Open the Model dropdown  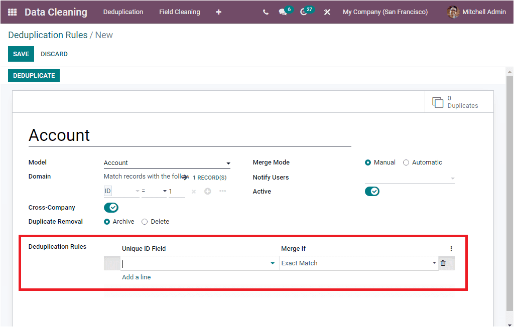point(167,163)
